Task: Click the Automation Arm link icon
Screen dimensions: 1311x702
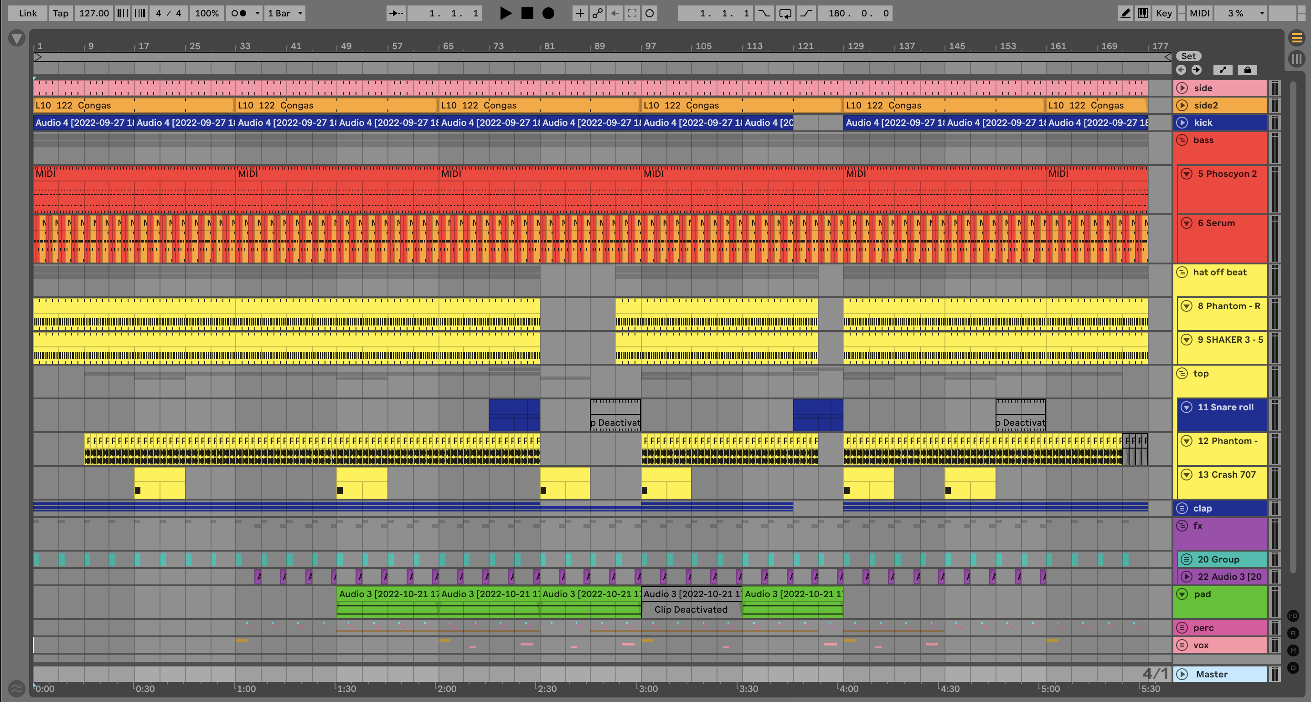Action: pyautogui.click(x=598, y=13)
